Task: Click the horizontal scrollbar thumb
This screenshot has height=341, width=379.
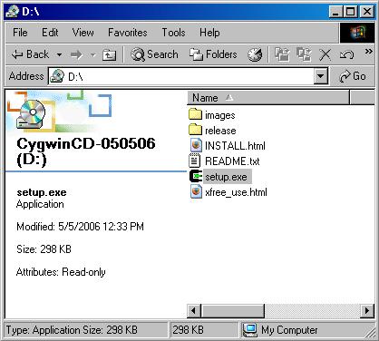Action: click(232, 311)
